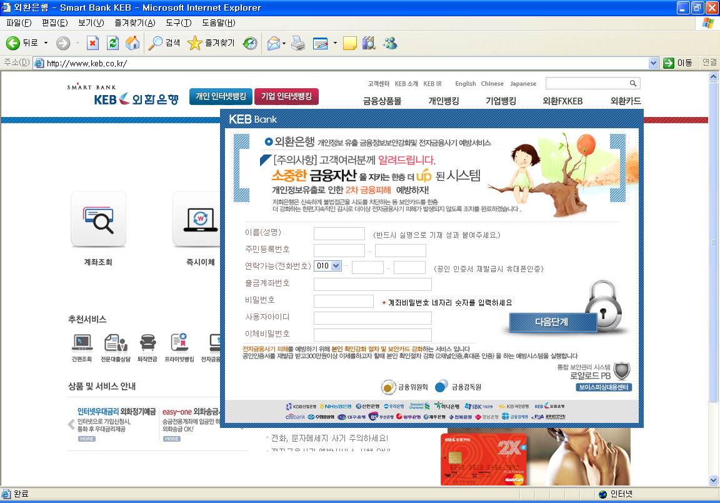Open the 도움말(H) menu
This screenshot has height=503, width=720.
click(219, 23)
